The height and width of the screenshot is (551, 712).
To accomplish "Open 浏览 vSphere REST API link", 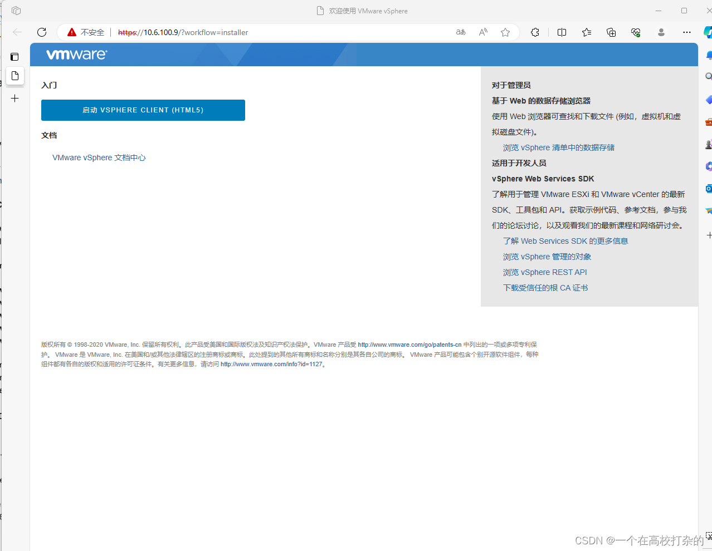I will pyautogui.click(x=545, y=272).
